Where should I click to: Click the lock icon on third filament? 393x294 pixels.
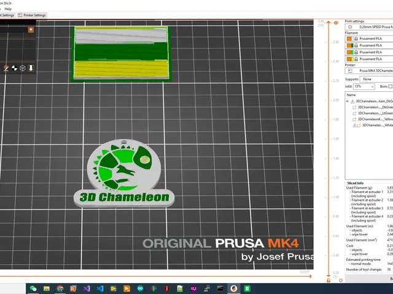(356, 52)
